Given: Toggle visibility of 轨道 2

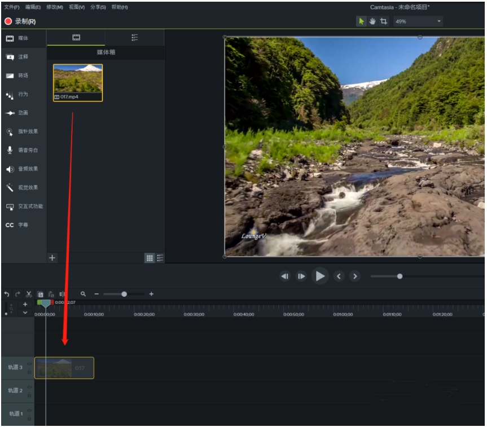Looking at the screenshot, I should point(30,388).
